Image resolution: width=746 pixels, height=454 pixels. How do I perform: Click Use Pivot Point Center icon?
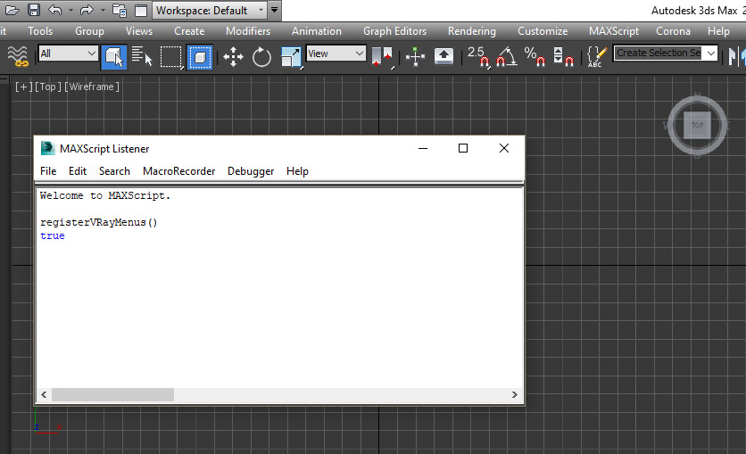383,56
